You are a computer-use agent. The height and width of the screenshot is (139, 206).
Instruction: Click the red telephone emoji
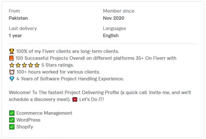pos(75,100)
